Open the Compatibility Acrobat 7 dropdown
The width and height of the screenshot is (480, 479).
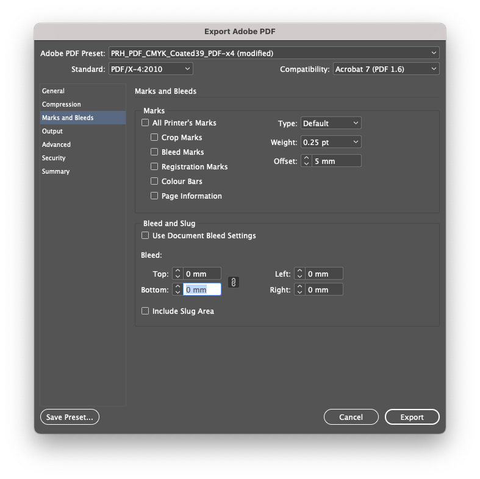point(386,69)
